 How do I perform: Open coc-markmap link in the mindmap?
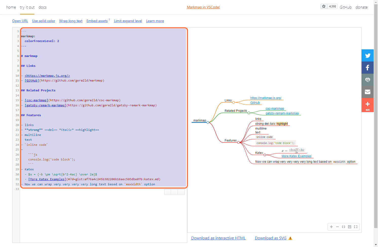pos(275,109)
